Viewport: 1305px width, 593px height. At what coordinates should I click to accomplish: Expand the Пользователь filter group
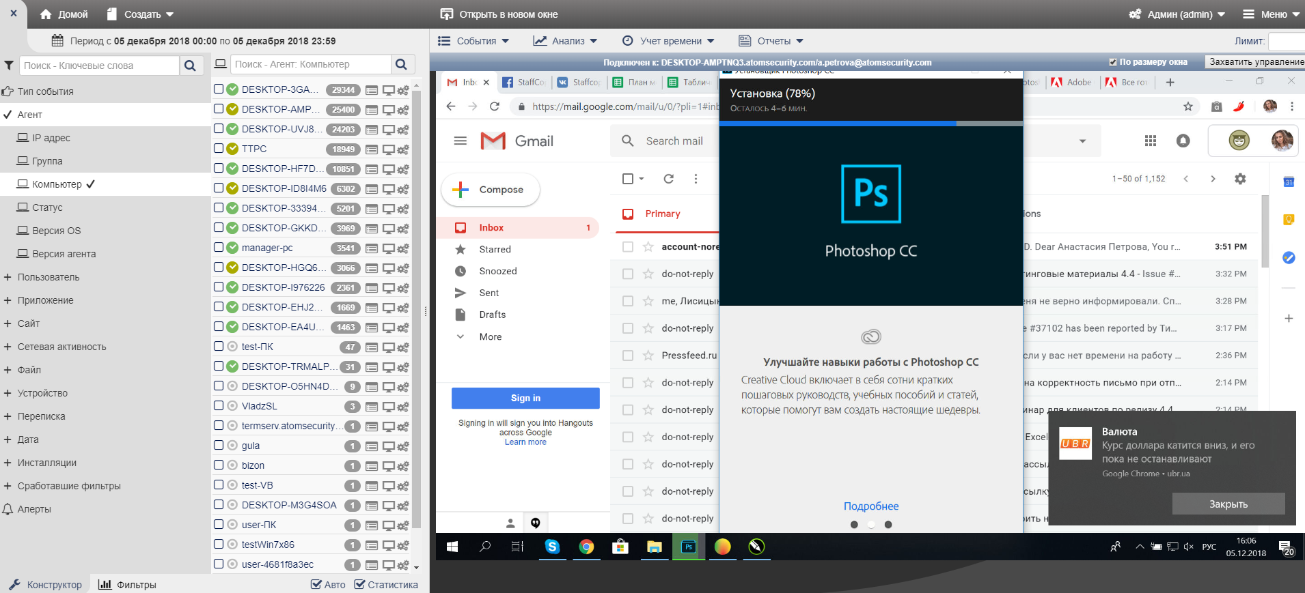click(x=8, y=277)
